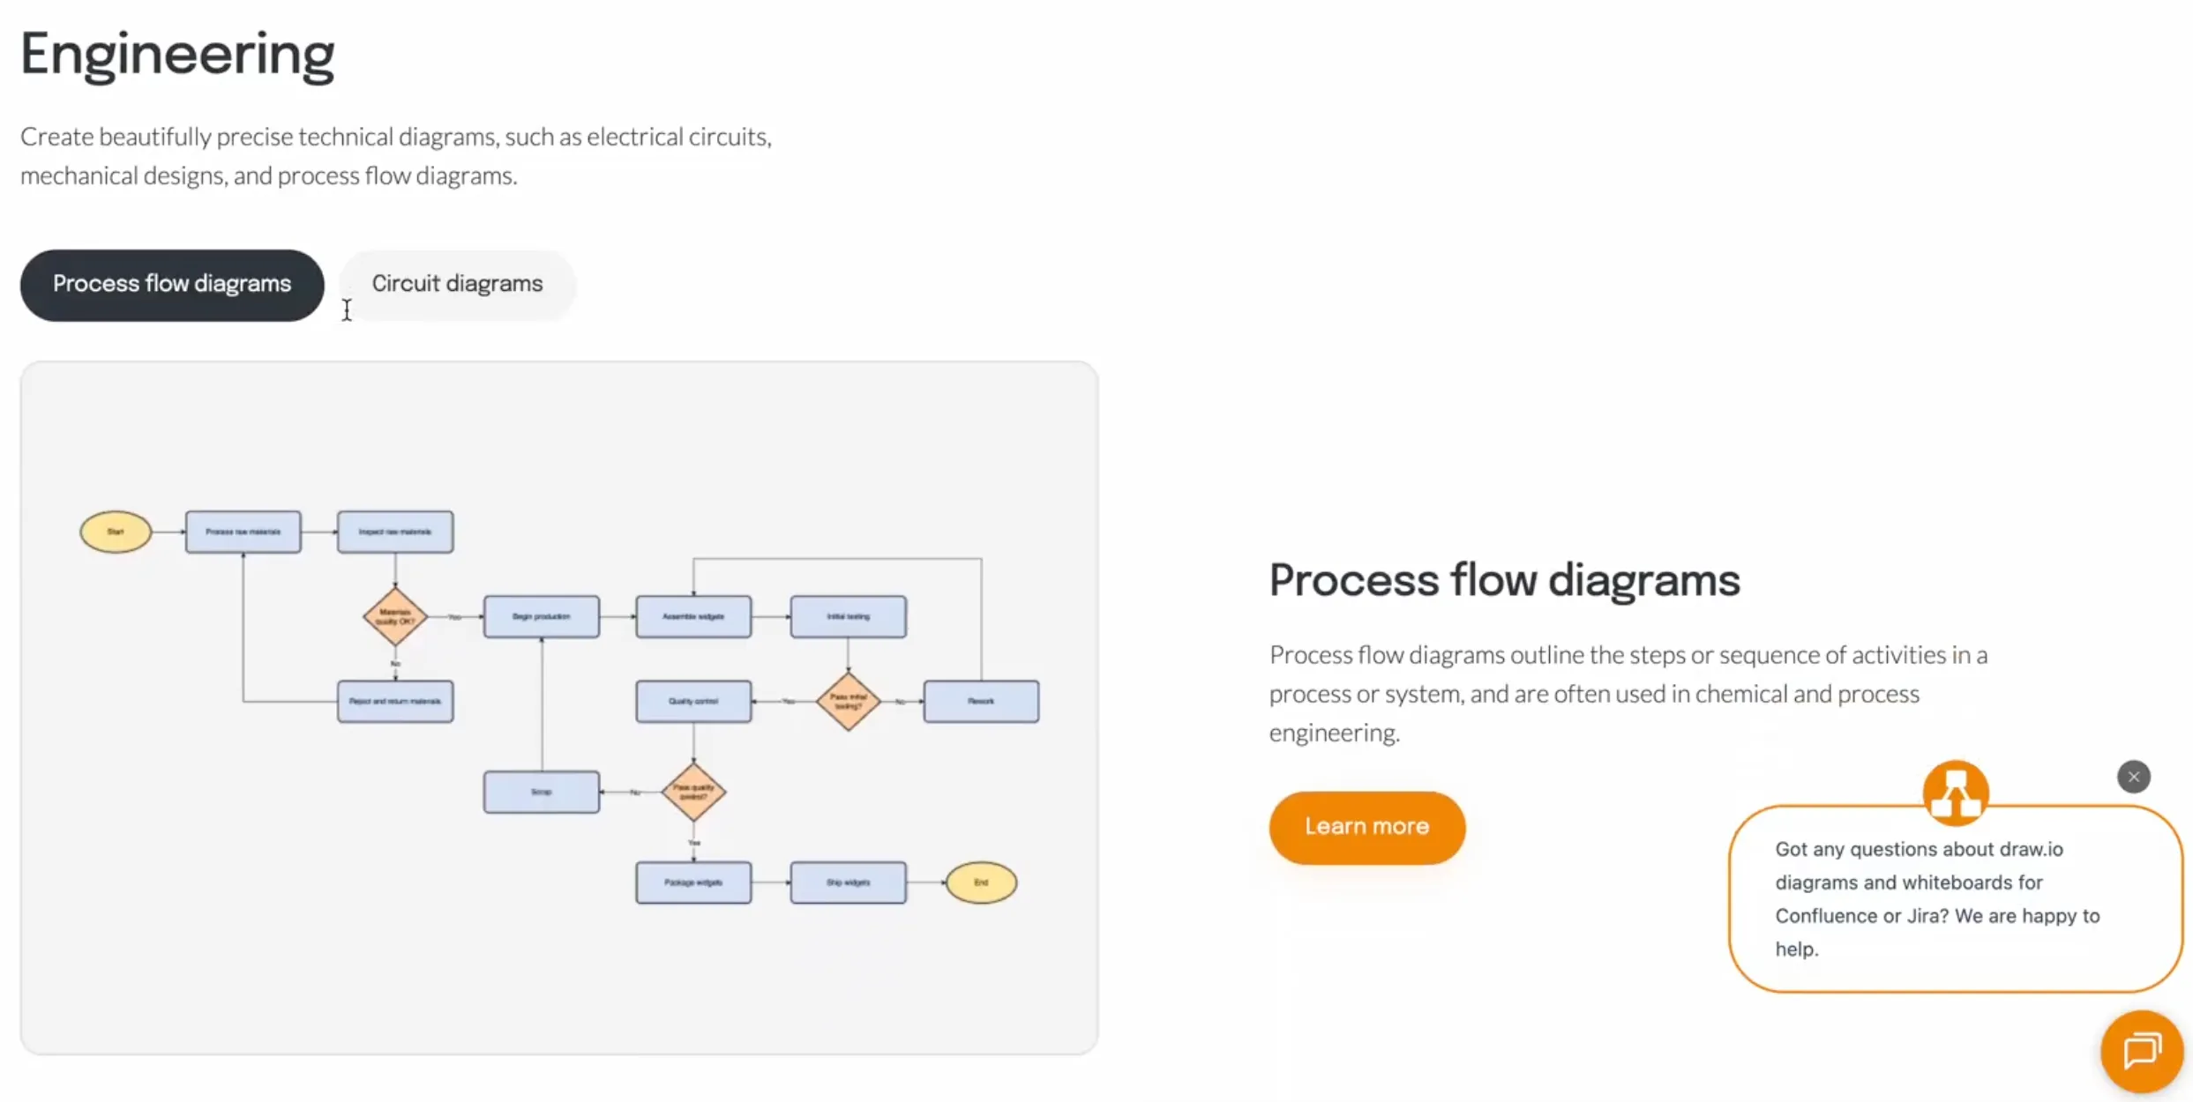This screenshot has height=1102, width=2193.
Task: Select the 'Rework' step box
Action: (x=981, y=701)
